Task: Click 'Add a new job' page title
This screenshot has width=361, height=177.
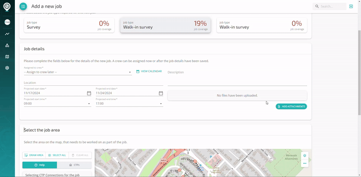Action: click(46, 6)
